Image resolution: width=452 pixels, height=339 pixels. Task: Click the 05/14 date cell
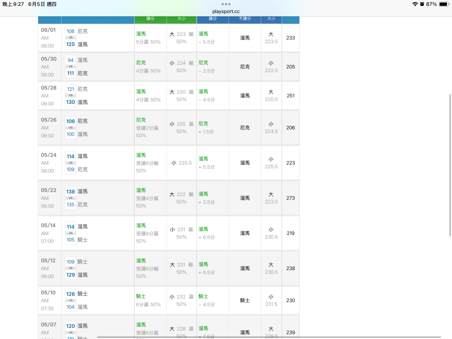point(49,233)
